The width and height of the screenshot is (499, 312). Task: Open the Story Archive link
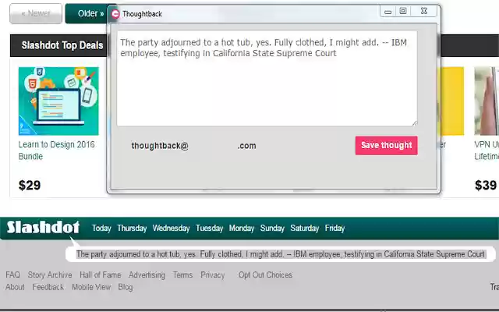pyautogui.click(x=50, y=275)
